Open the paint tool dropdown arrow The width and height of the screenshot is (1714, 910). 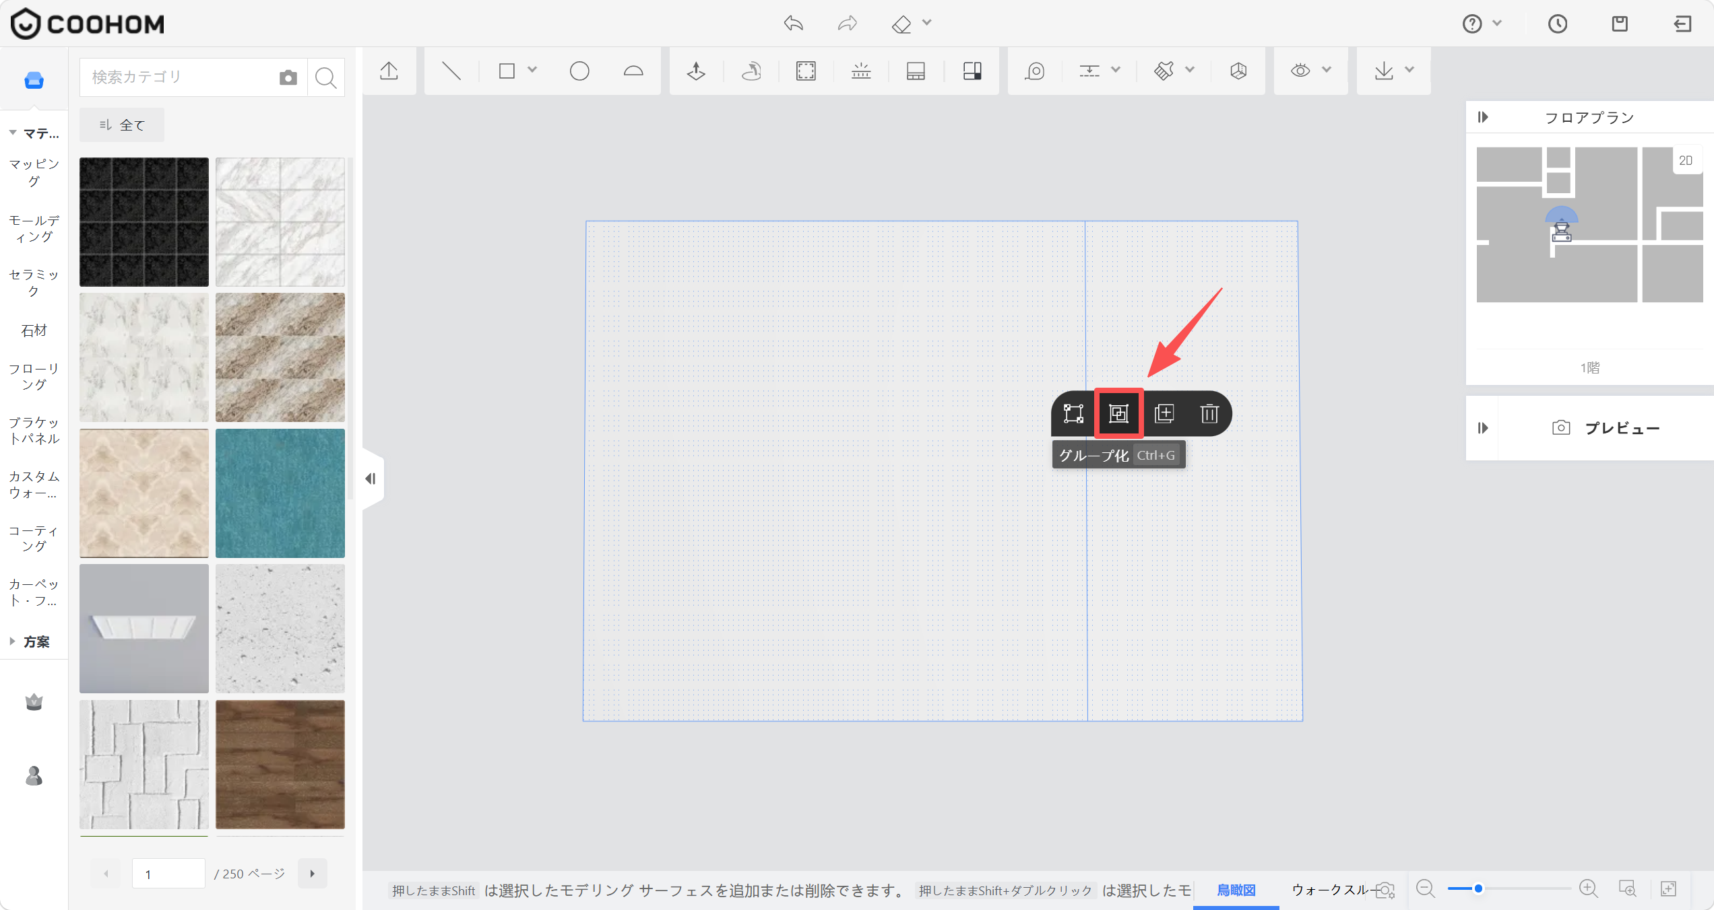pos(1190,69)
